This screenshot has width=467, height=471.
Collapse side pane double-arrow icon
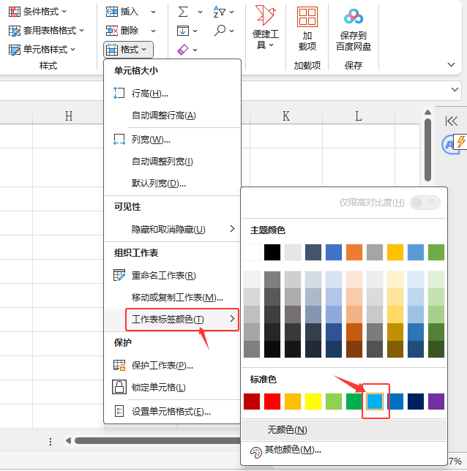click(452, 121)
